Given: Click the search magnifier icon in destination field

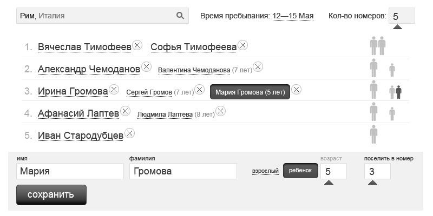Looking at the screenshot, I should 180,16.
